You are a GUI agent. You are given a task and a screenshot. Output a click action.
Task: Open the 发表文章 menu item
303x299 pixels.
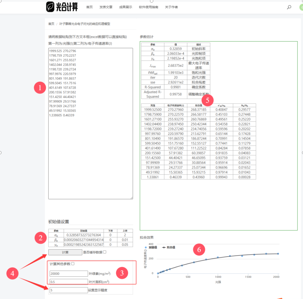tap(106, 7)
